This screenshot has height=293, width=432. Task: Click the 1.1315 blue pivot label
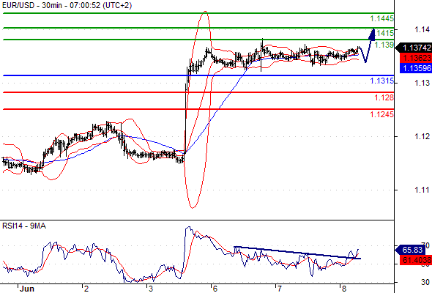tap(382, 81)
